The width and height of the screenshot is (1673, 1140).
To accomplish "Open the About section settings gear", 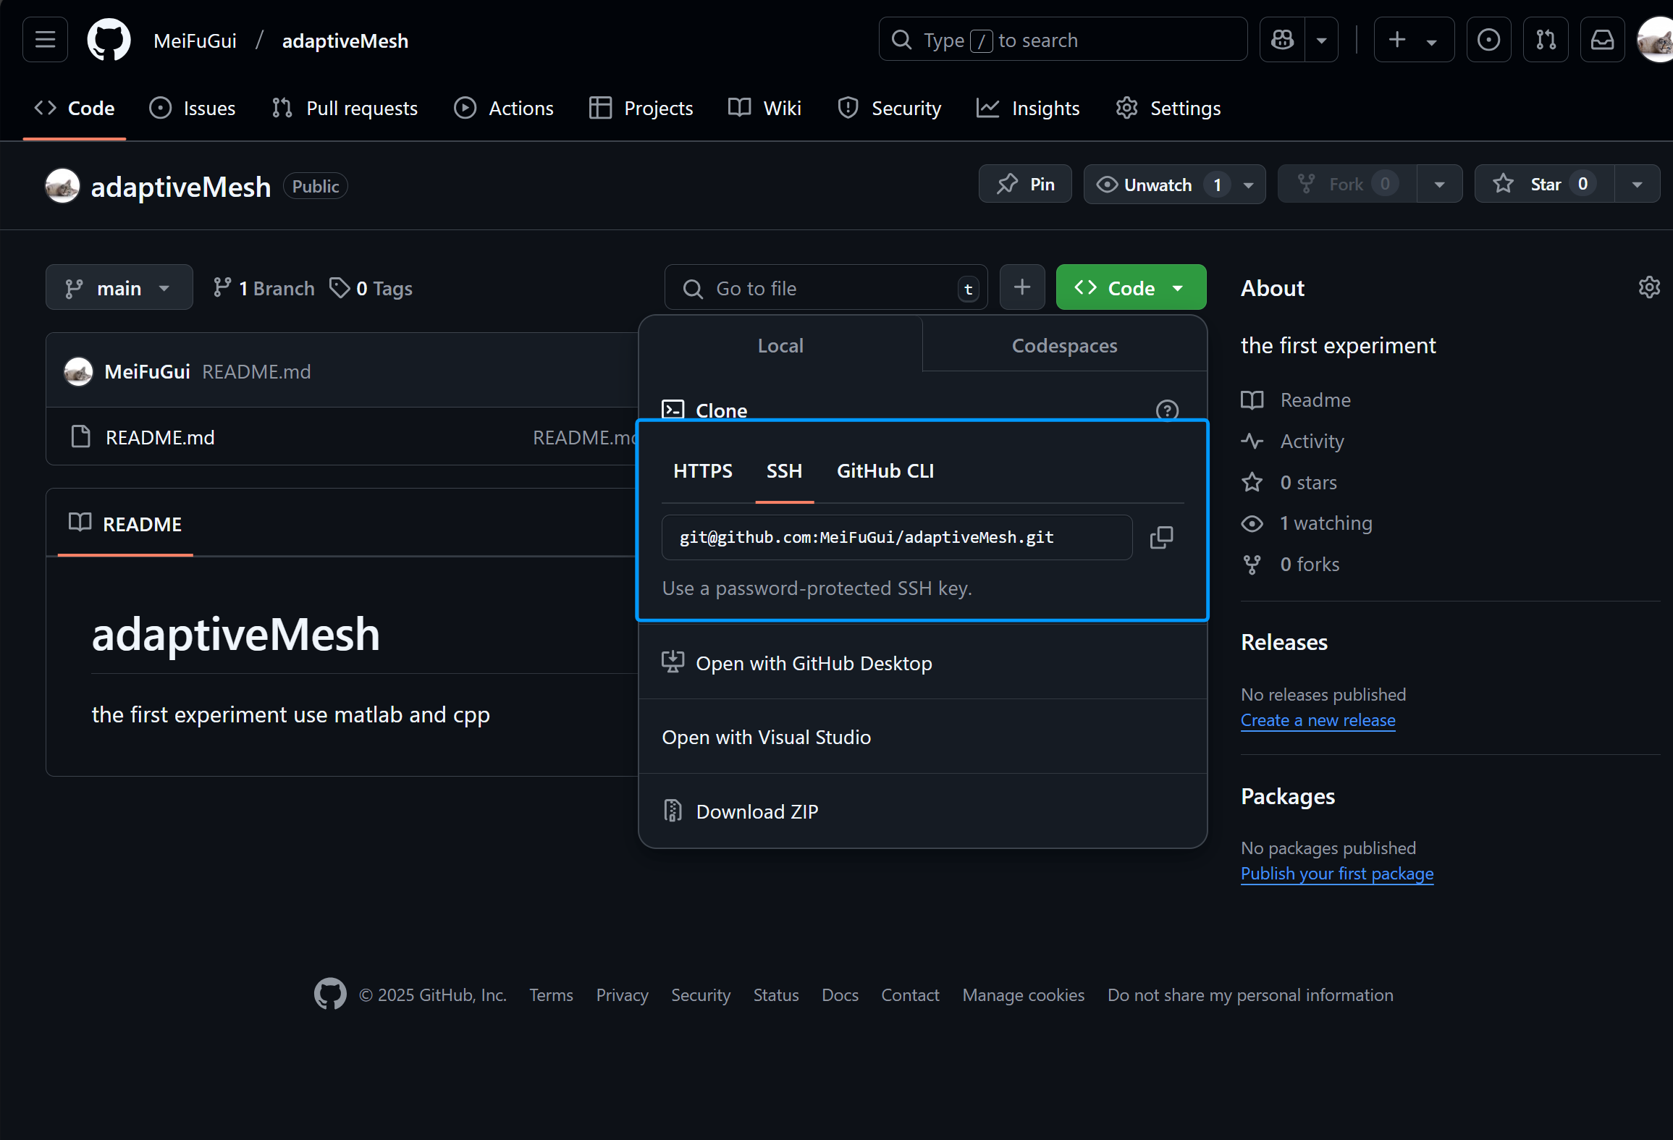I will point(1648,287).
